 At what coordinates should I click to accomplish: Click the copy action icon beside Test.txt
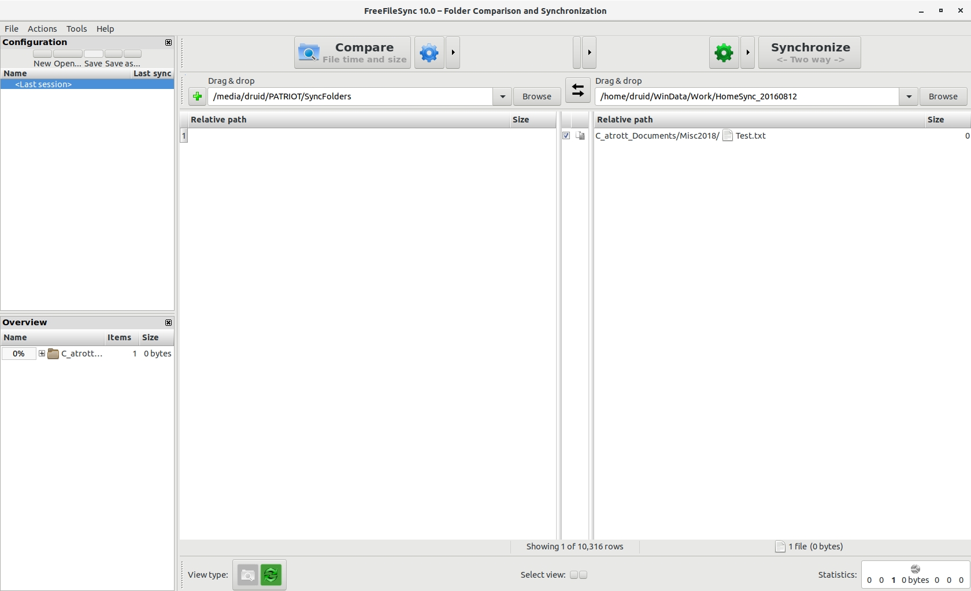[580, 136]
